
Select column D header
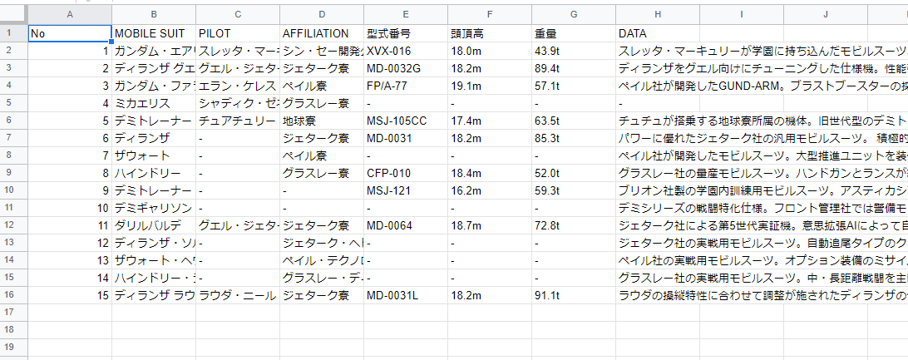point(322,14)
